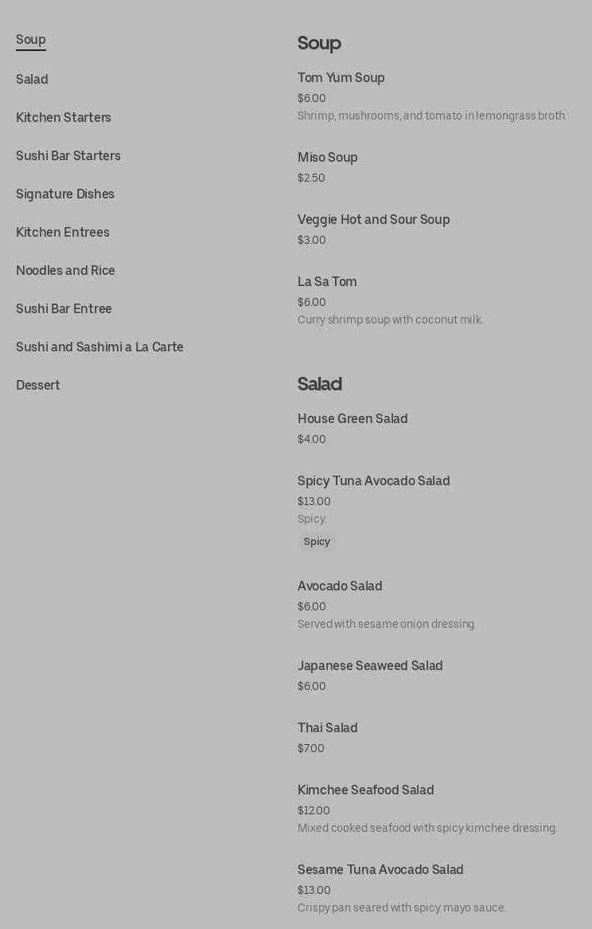Choose Miso Soup from the menu
Image resolution: width=592 pixels, height=929 pixels.
328,158
